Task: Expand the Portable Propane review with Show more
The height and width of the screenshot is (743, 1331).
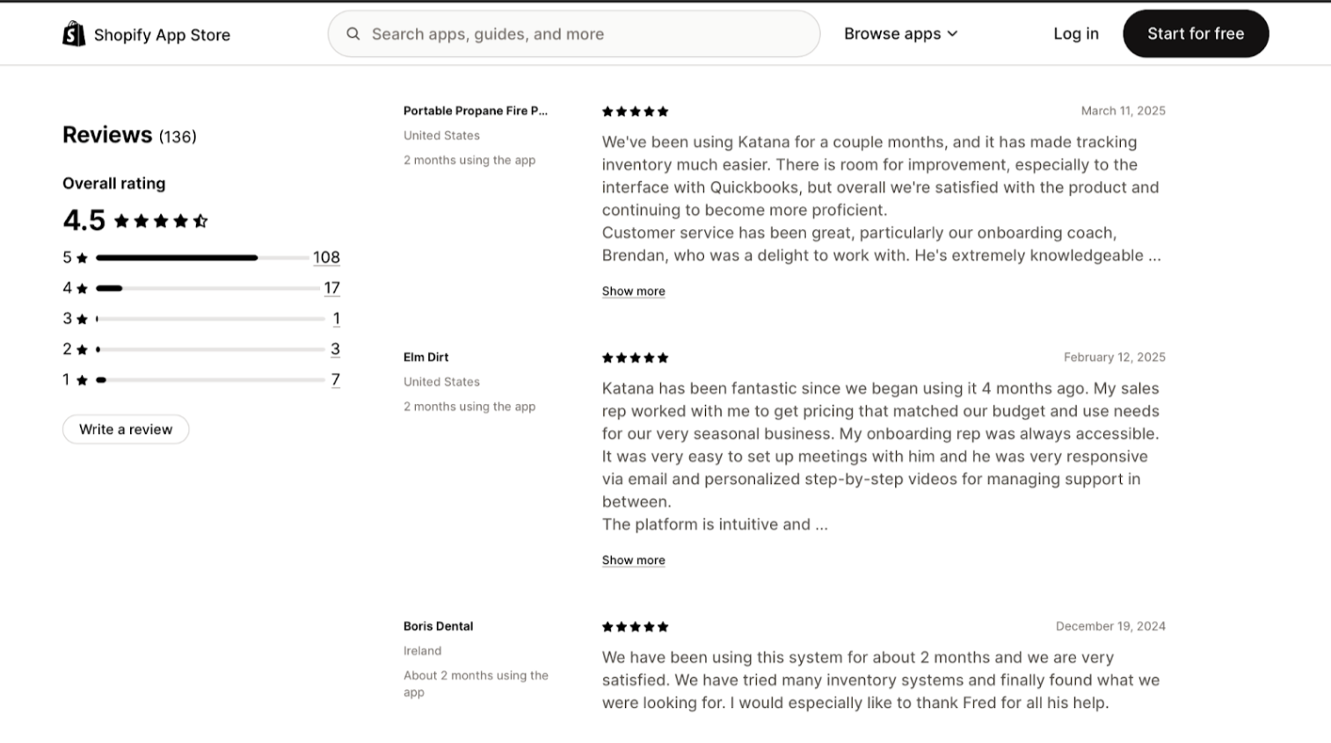Action: (x=633, y=292)
